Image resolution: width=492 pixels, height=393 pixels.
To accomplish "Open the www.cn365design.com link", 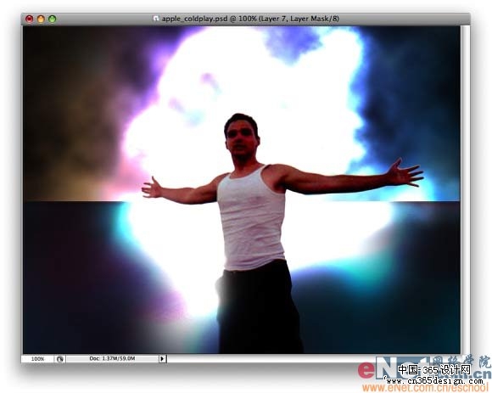I will [x=435, y=381].
